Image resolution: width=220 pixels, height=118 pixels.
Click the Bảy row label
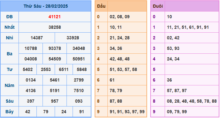(x=10, y=112)
